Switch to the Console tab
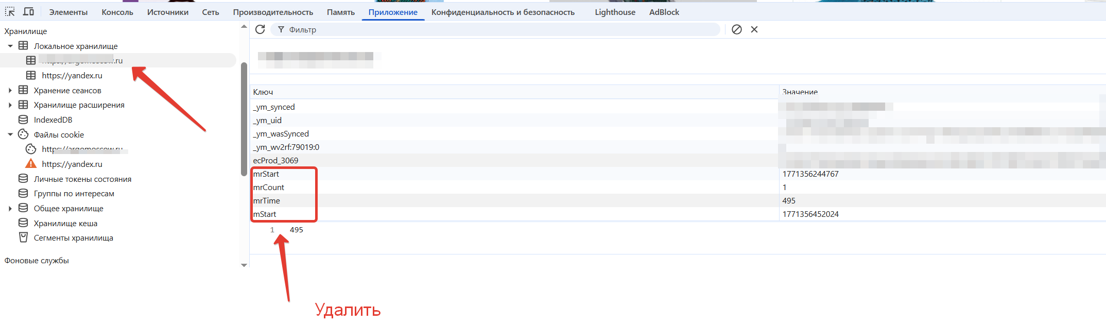This screenshot has height=323, width=1106. [x=117, y=12]
